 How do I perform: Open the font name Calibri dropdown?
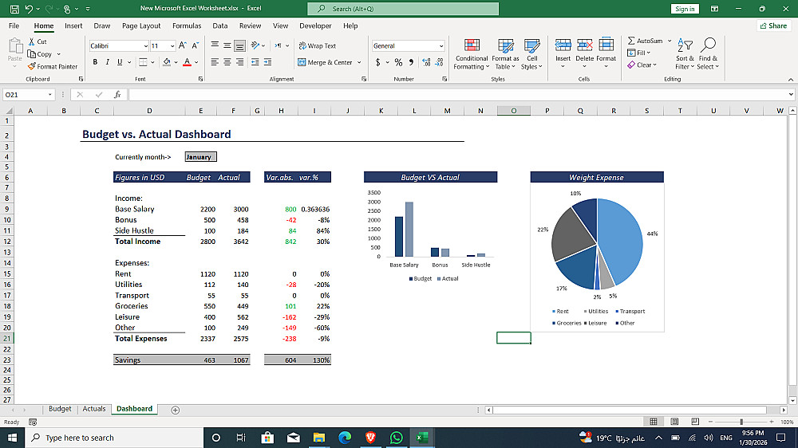pos(145,45)
